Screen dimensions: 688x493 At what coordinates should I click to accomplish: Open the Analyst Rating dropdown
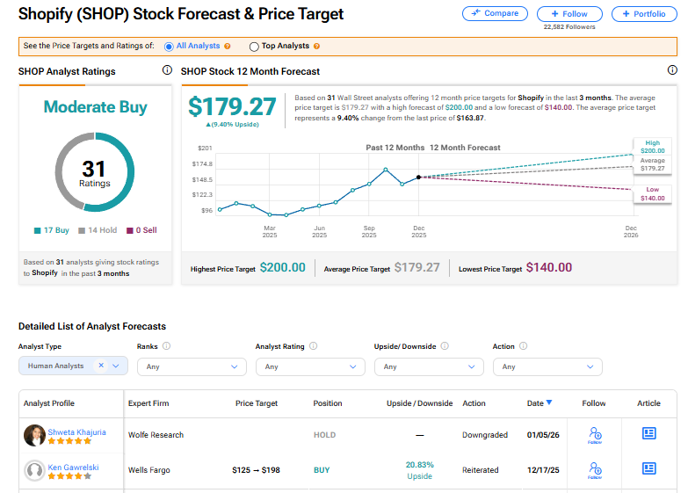click(310, 366)
